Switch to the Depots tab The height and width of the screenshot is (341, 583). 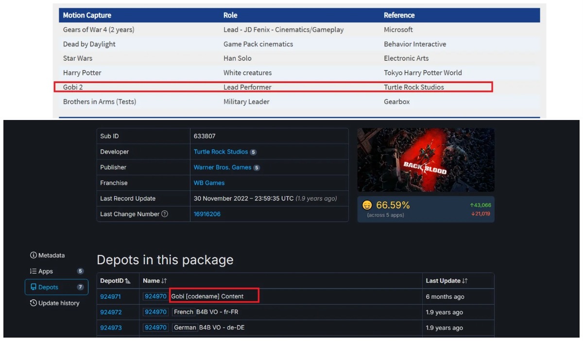coord(56,287)
